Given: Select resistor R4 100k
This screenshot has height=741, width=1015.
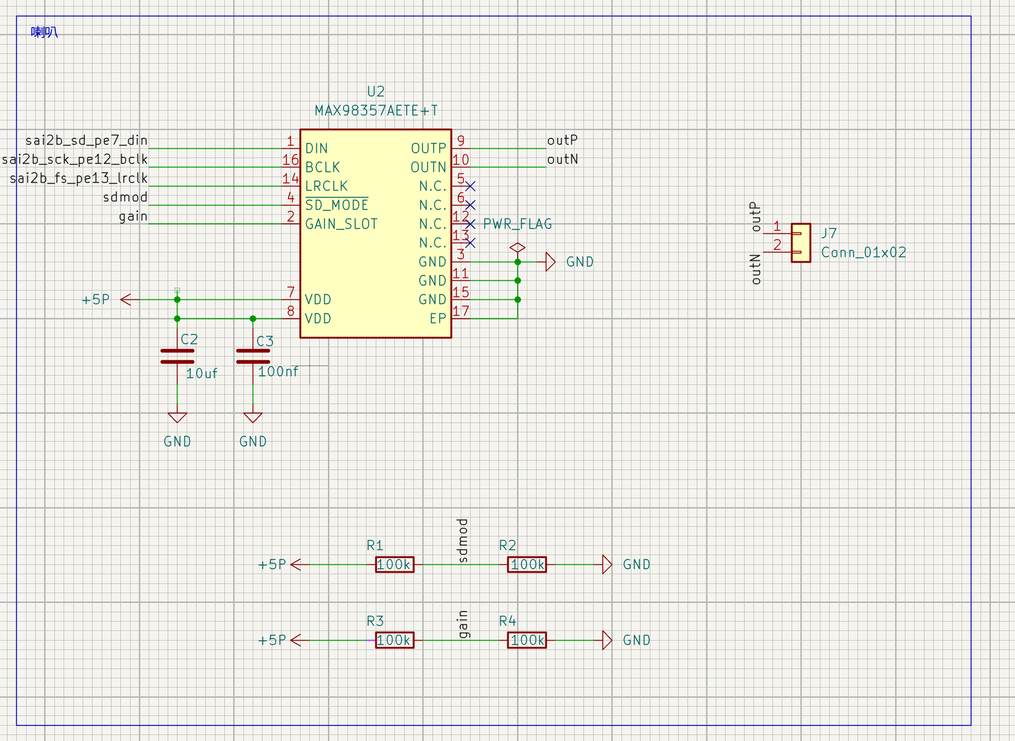Looking at the screenshot, I should (527, 640).
